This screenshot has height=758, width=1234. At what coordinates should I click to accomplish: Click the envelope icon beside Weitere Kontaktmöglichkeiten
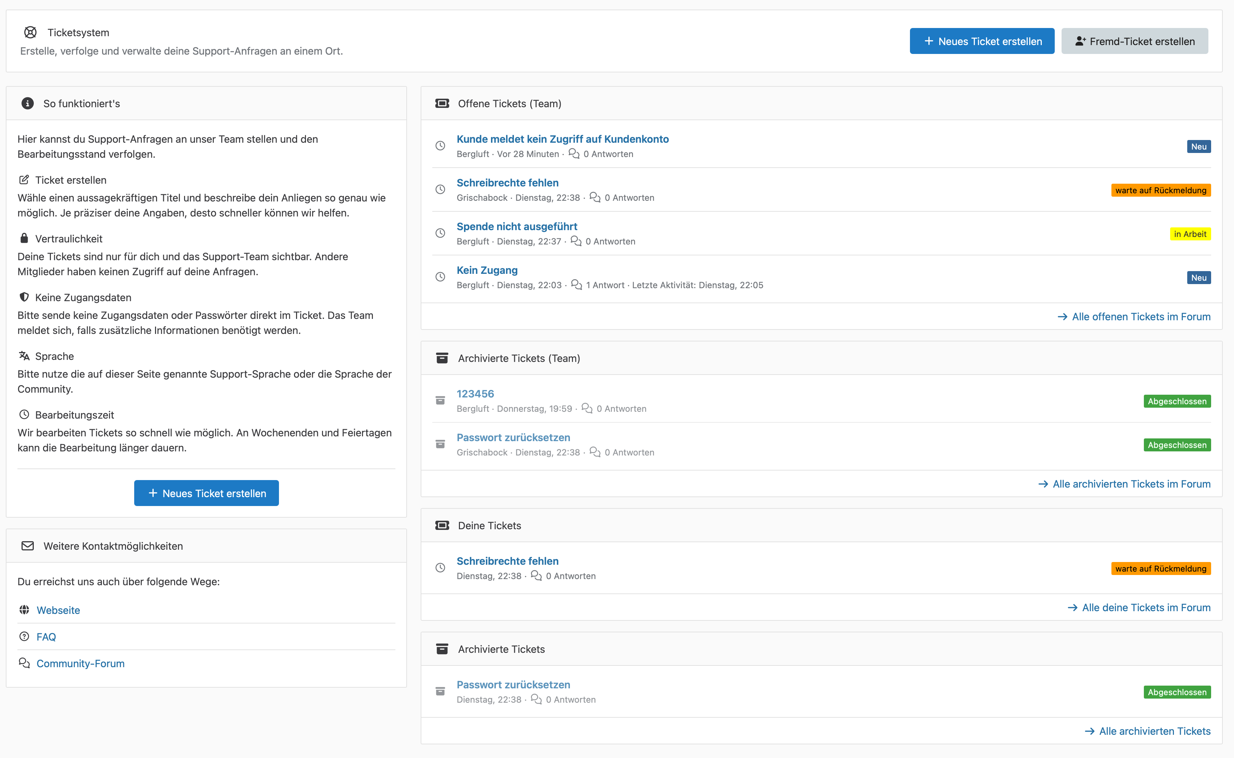click(28, 546)
